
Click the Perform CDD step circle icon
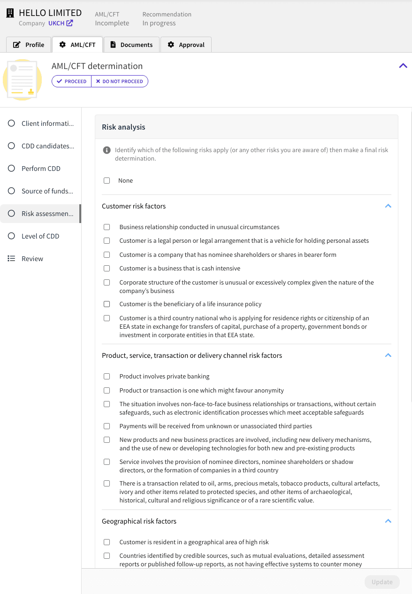pos(11,169)
